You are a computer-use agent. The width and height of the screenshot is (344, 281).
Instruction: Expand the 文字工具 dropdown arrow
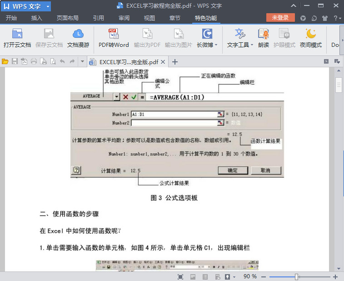point(252,45)
